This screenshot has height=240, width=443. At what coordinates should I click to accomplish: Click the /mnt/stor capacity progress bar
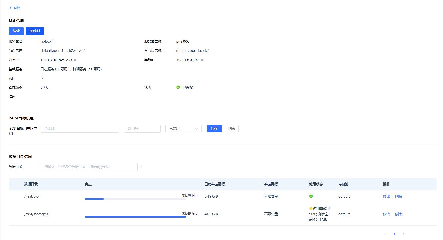[x=135, y=199]
